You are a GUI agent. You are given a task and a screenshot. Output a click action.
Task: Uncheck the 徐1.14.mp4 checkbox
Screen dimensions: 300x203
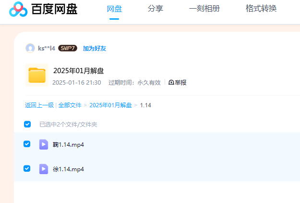point(27,168)
